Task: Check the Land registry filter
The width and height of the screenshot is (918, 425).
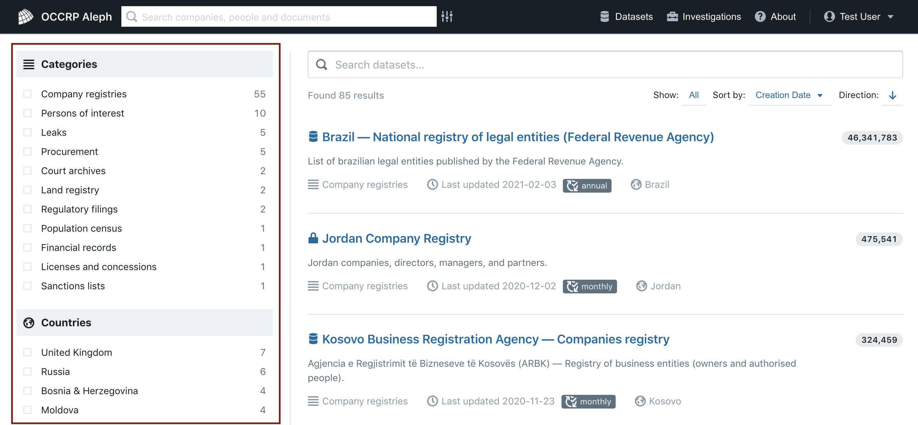Action: [27, 190]
